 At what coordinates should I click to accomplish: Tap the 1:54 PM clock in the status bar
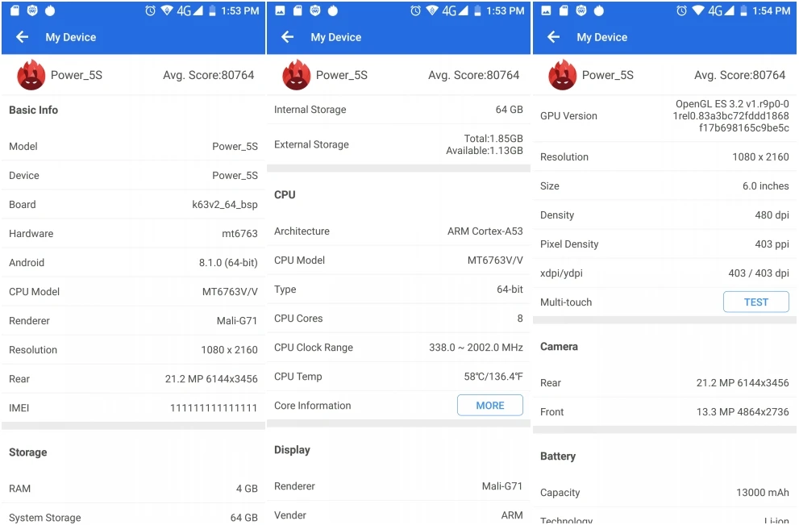point(772,10)
